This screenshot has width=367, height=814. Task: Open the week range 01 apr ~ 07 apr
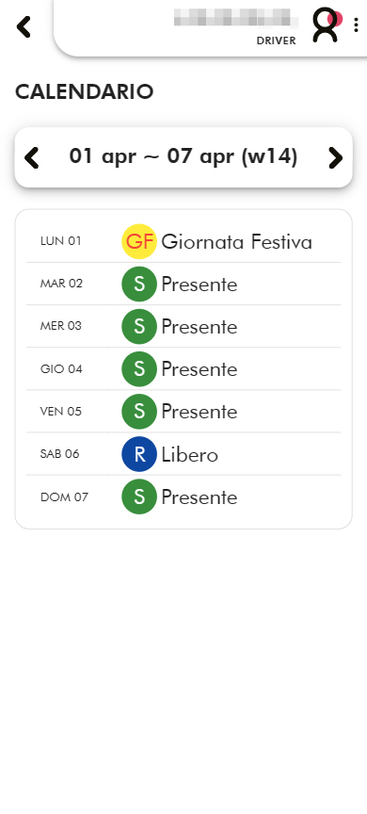pyautogui.click(x=183, y=156)
